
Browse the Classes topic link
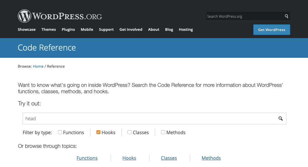(169, 158)
